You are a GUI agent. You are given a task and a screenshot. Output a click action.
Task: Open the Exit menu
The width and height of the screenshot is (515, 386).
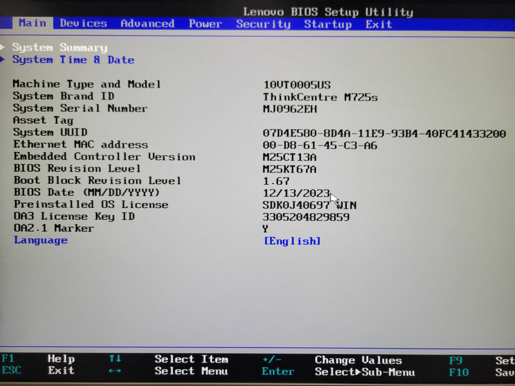pyautogui.click(x=379, y=24)
